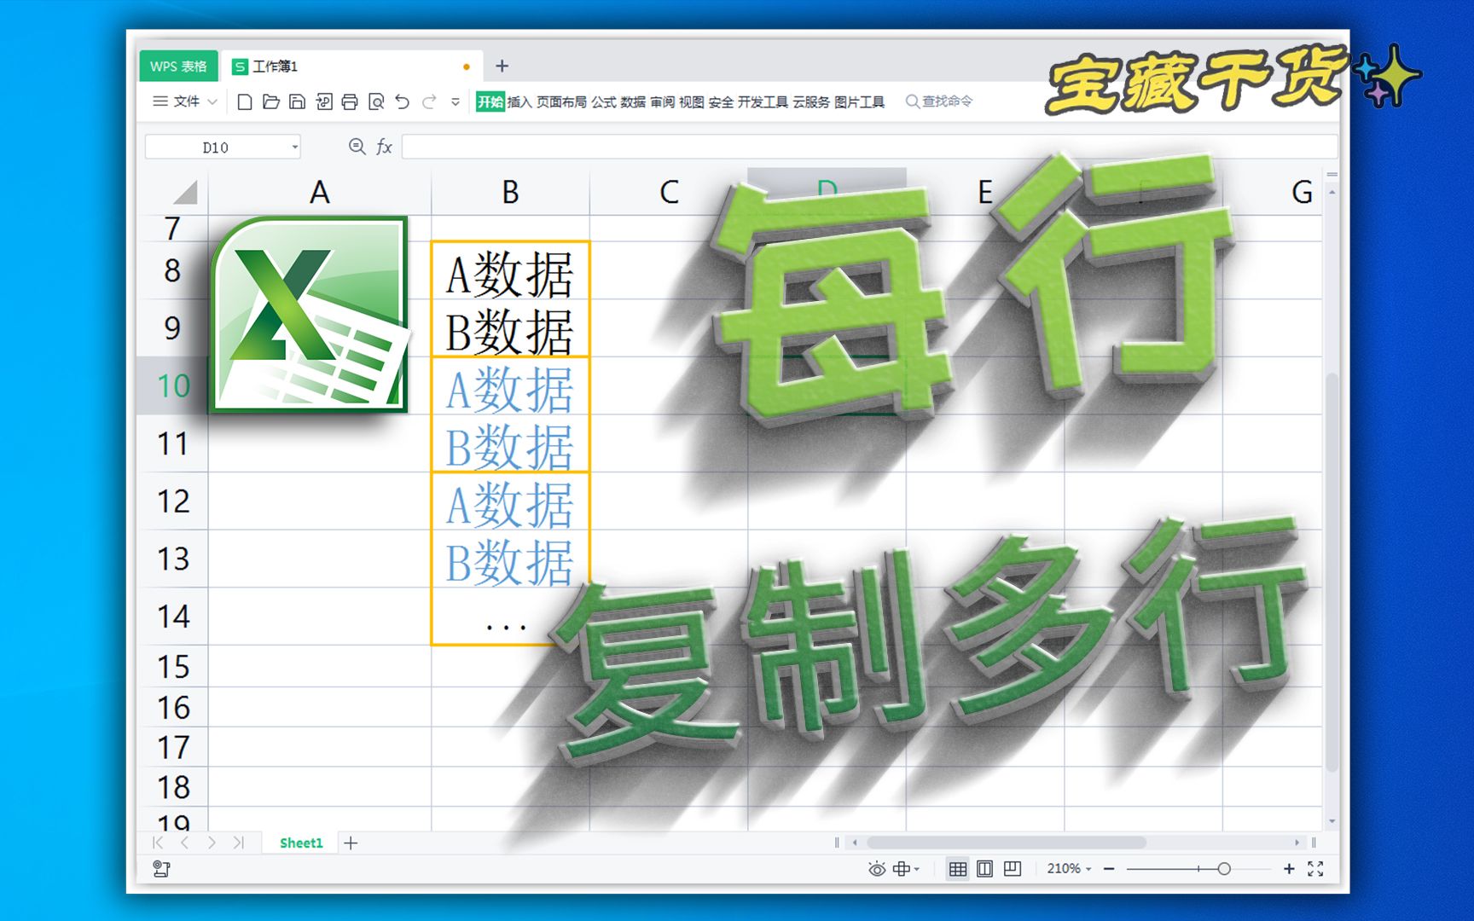Go to the first sheet
1474x921 pixels.
click(x=158, y=843)
